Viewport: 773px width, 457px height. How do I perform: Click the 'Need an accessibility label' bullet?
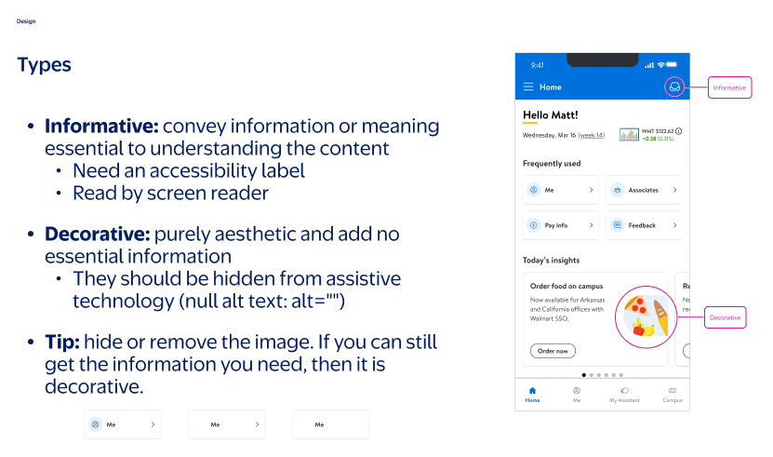tap(189, 170)
